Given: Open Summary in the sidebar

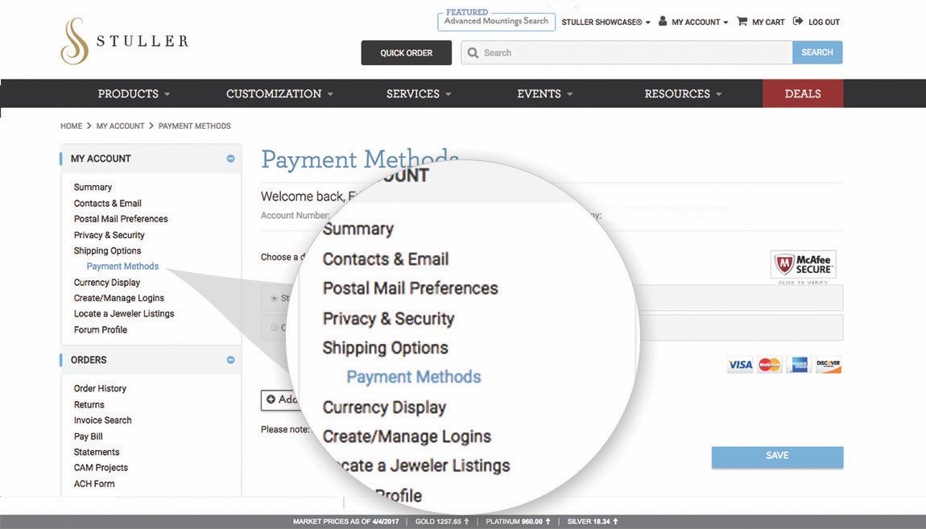Looking at the screenshot, I should coord(93,187).
